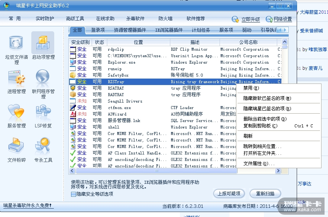Open the 常用 menu tab
Image resolution: width=328 pixels, height=217 pixels.
(x=15, y=19)
